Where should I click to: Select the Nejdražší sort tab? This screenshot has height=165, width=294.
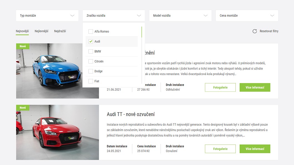(60, 31)
